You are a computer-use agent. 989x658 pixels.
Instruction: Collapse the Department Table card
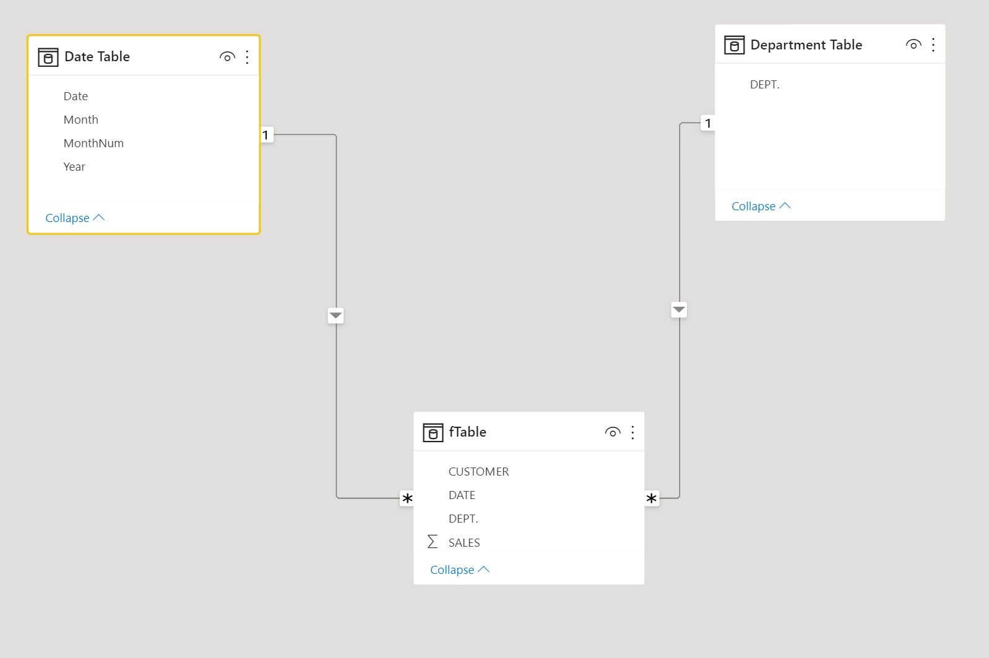coord(761,206)
